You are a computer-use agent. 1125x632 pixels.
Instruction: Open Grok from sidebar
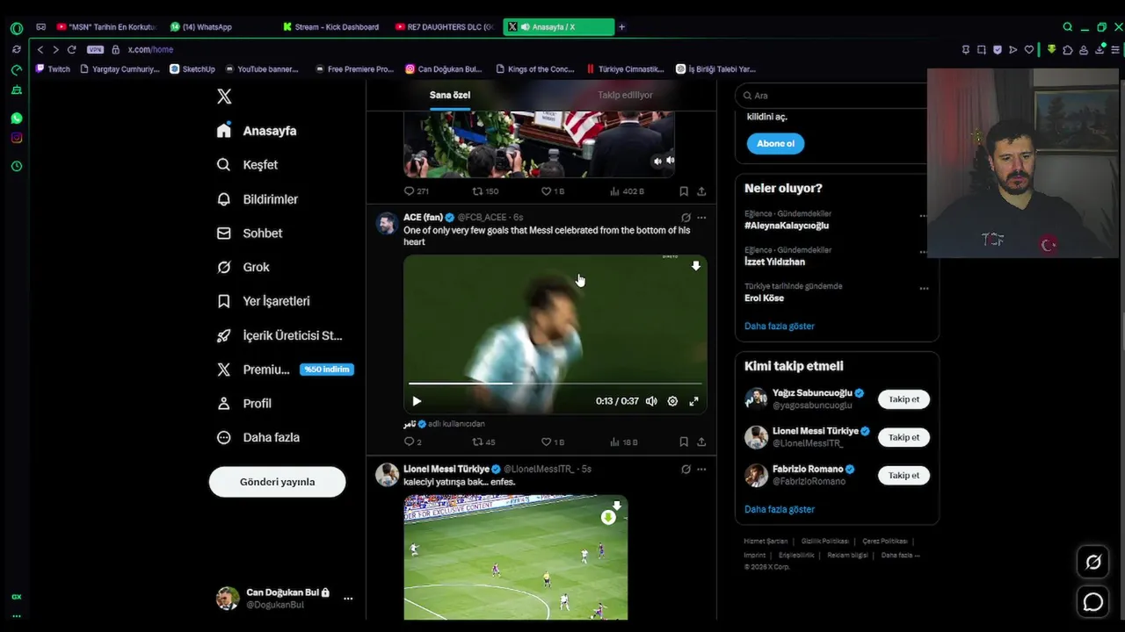(243, 267)
